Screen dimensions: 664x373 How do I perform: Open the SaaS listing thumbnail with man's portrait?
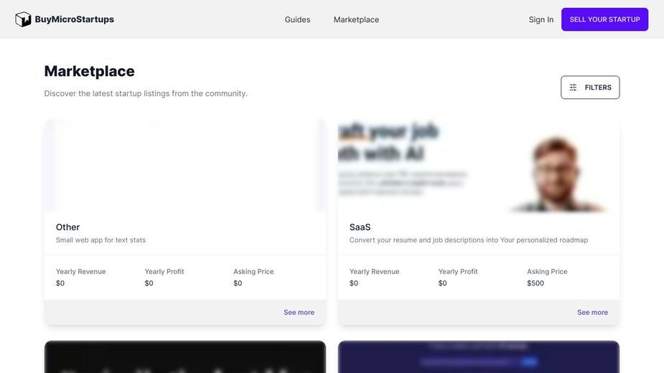point(479,166)
